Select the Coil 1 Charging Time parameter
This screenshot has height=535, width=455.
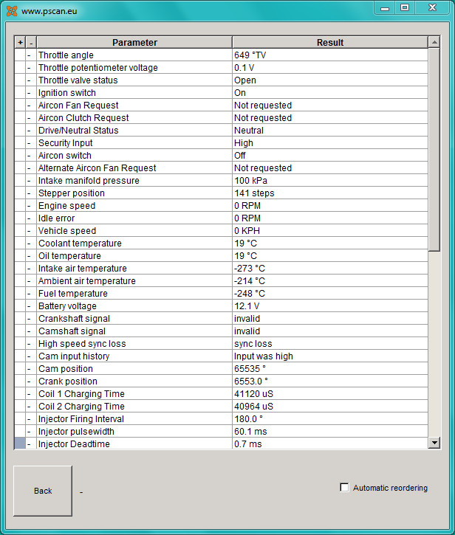click(134, 393)
